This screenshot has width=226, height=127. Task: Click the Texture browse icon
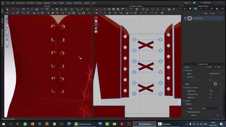pyautogui.click(x=216, y=115)
